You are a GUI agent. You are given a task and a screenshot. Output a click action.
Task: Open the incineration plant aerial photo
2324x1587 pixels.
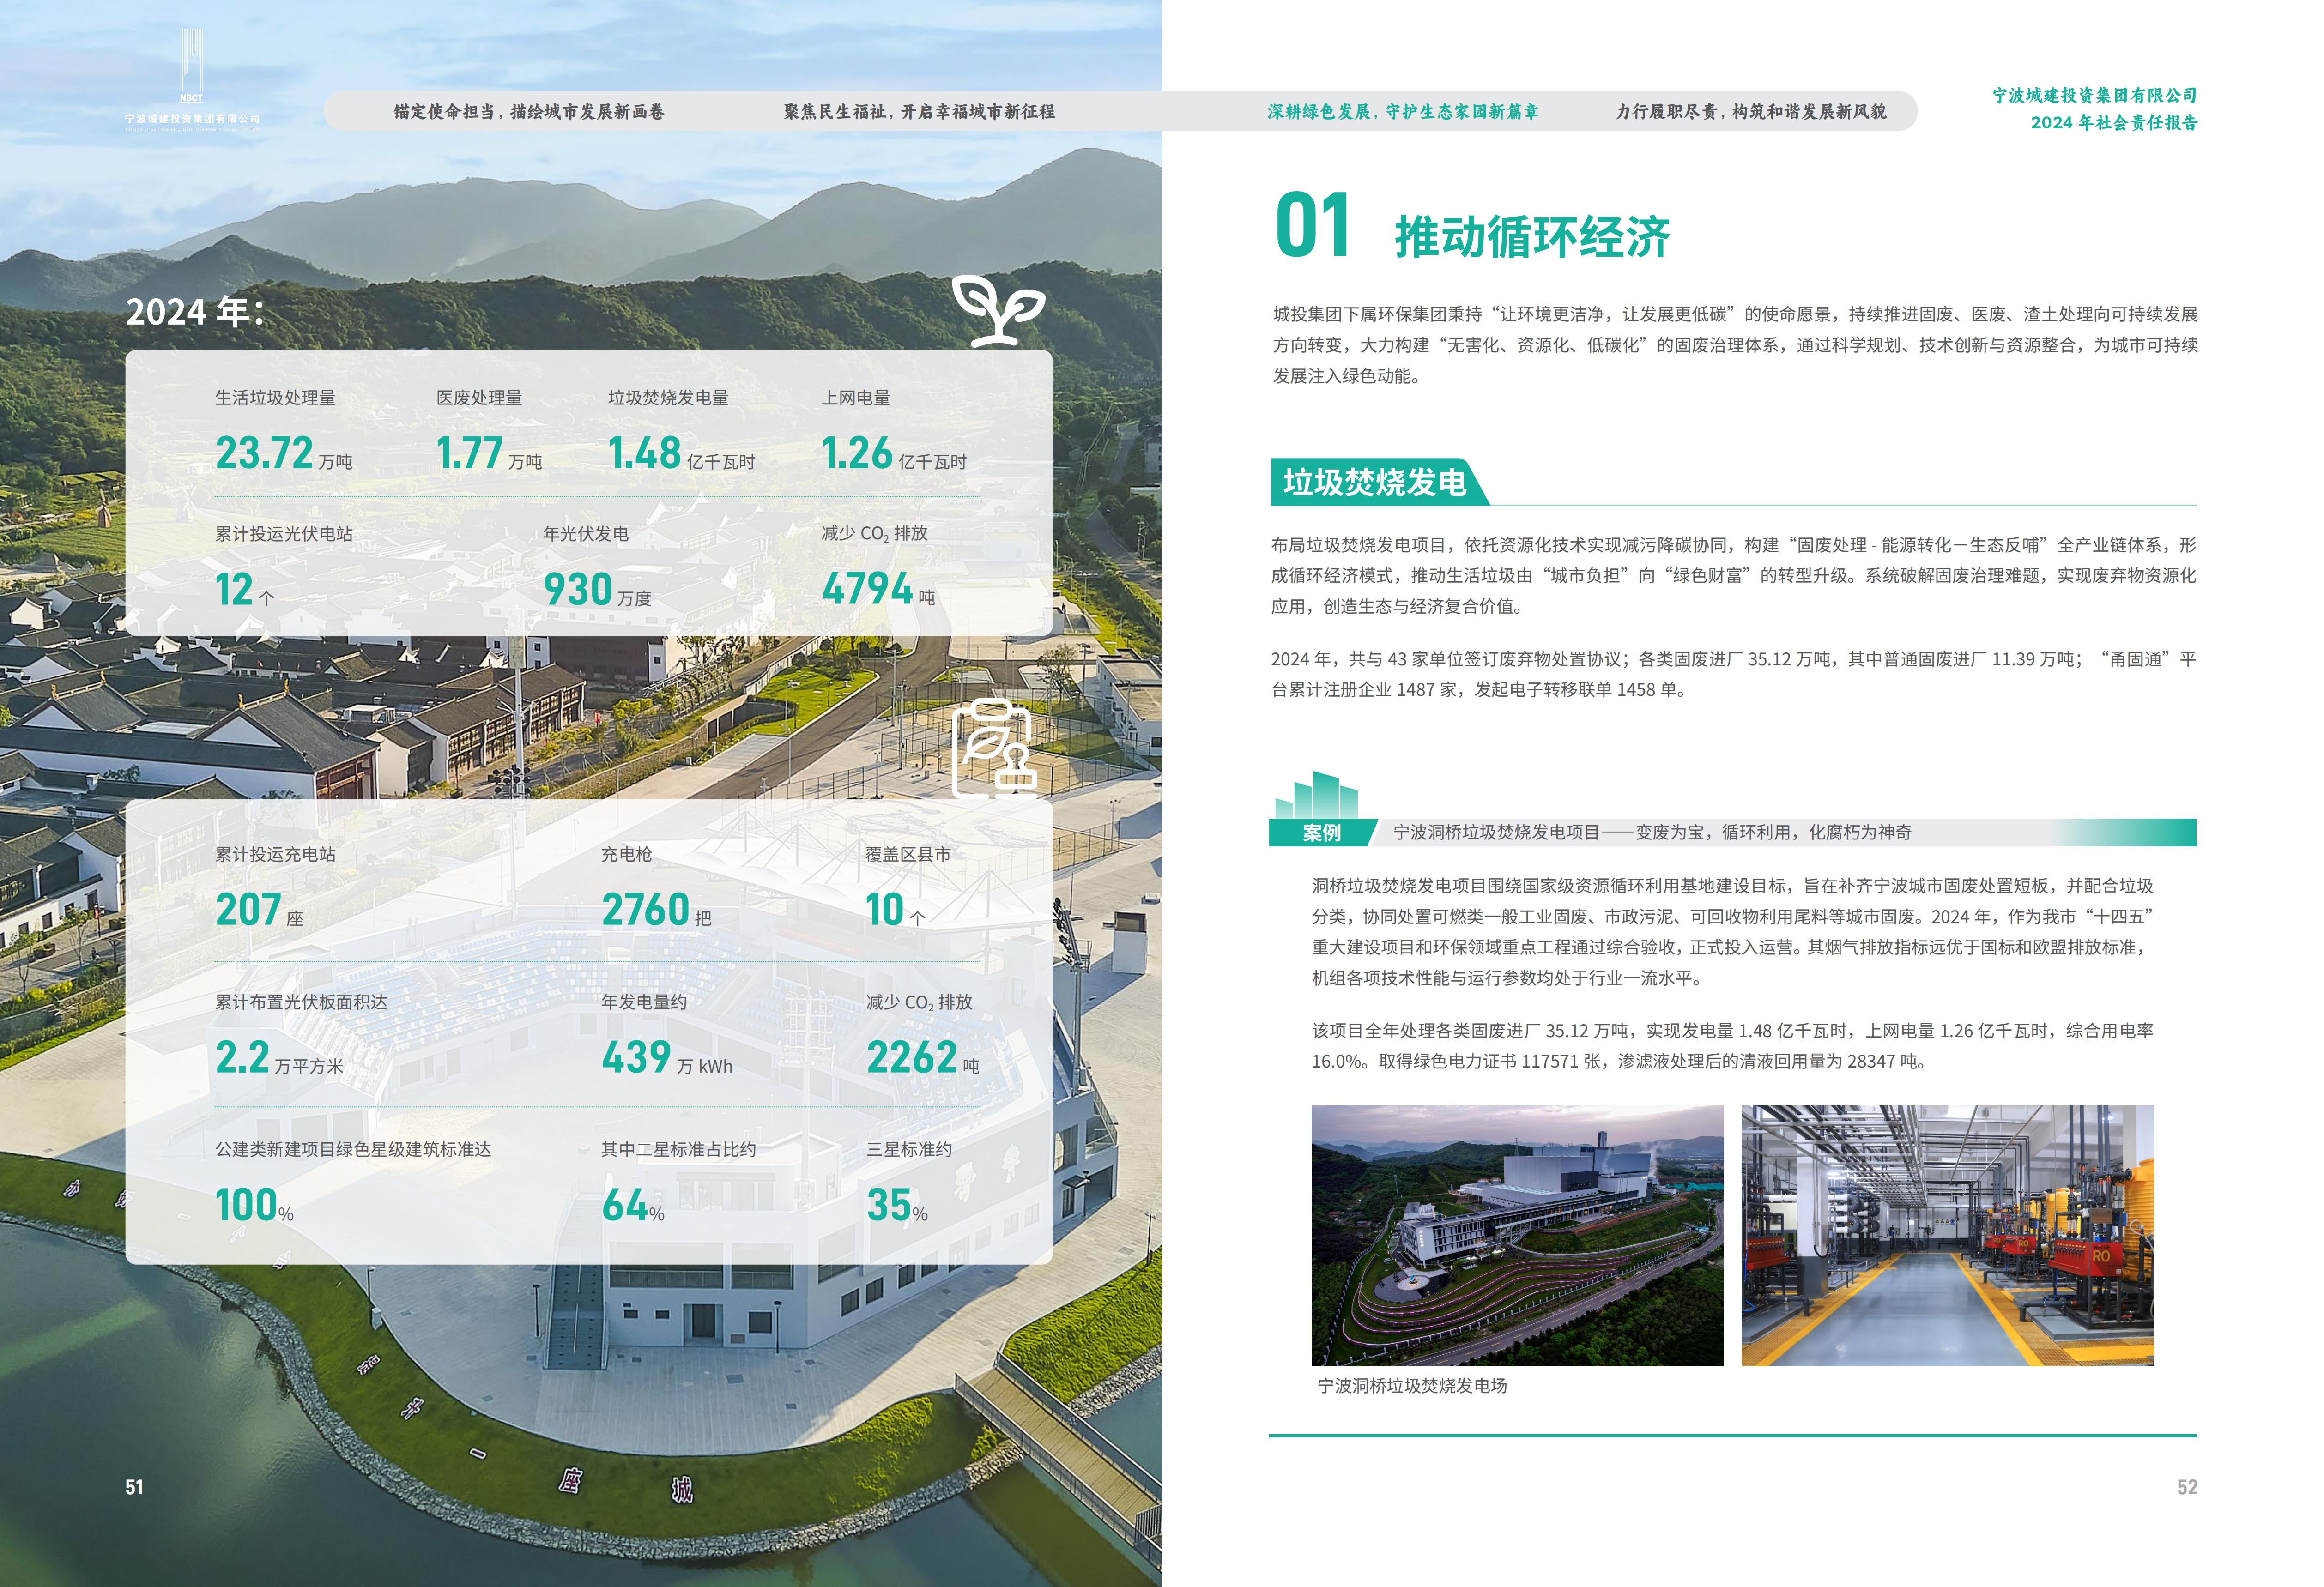[1517, 1235]
